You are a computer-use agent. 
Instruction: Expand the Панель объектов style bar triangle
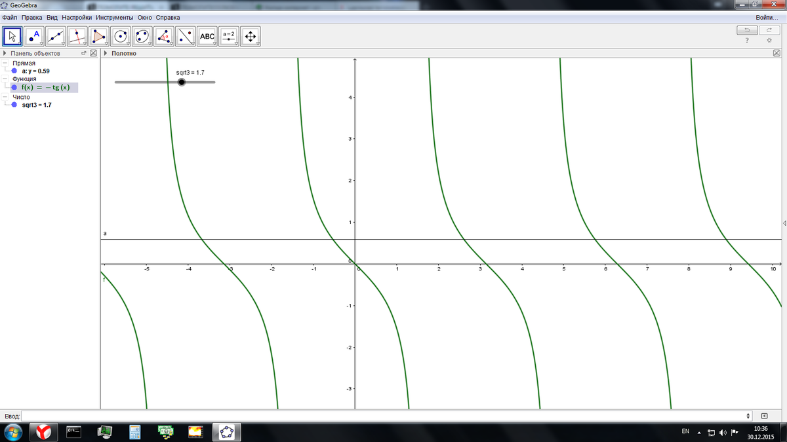5,53
